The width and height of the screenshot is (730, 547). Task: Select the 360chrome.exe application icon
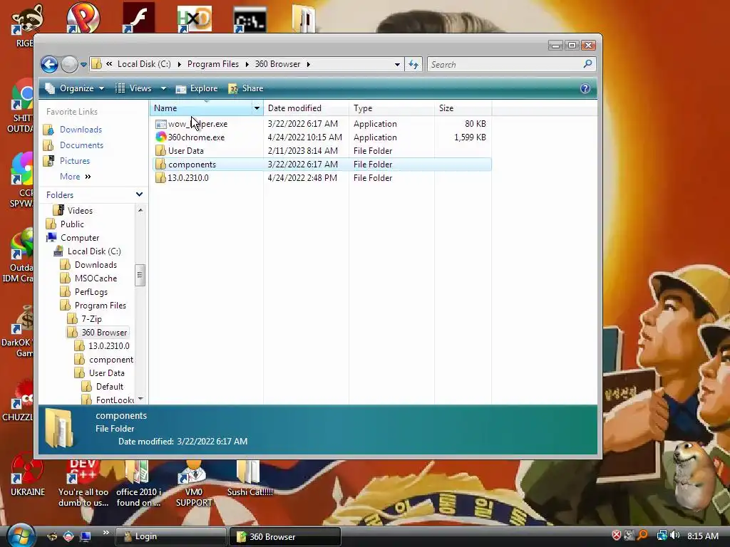(161, 137)
